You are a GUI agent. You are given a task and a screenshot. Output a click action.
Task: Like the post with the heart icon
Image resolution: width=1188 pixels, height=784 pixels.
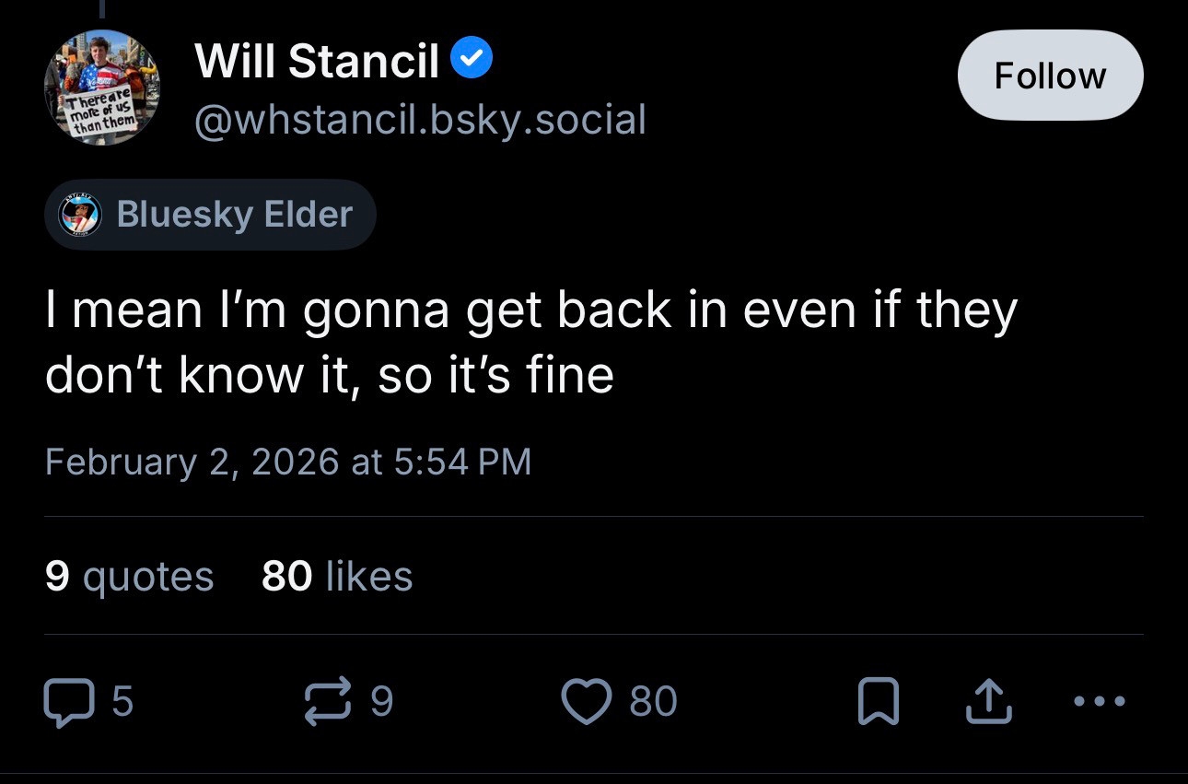point(587,701)
